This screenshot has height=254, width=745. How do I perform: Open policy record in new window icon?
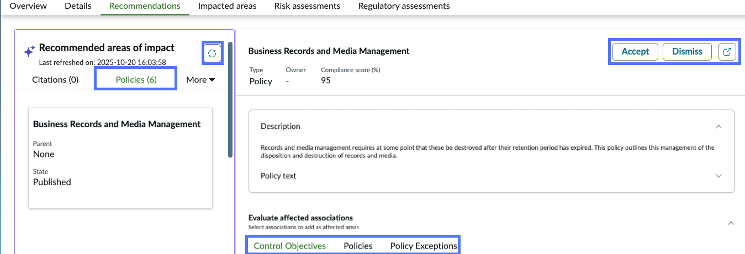(727, 52)
